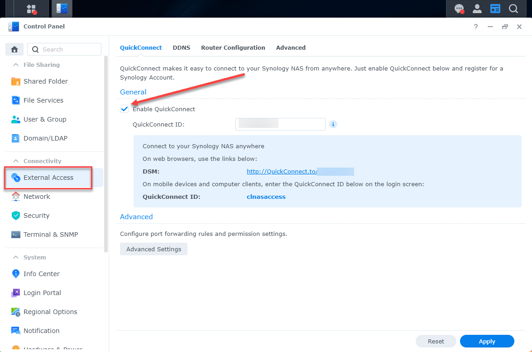Switch to the QuickConnect tab
This screenshot has width=532, height=352.
click(141, 48)
